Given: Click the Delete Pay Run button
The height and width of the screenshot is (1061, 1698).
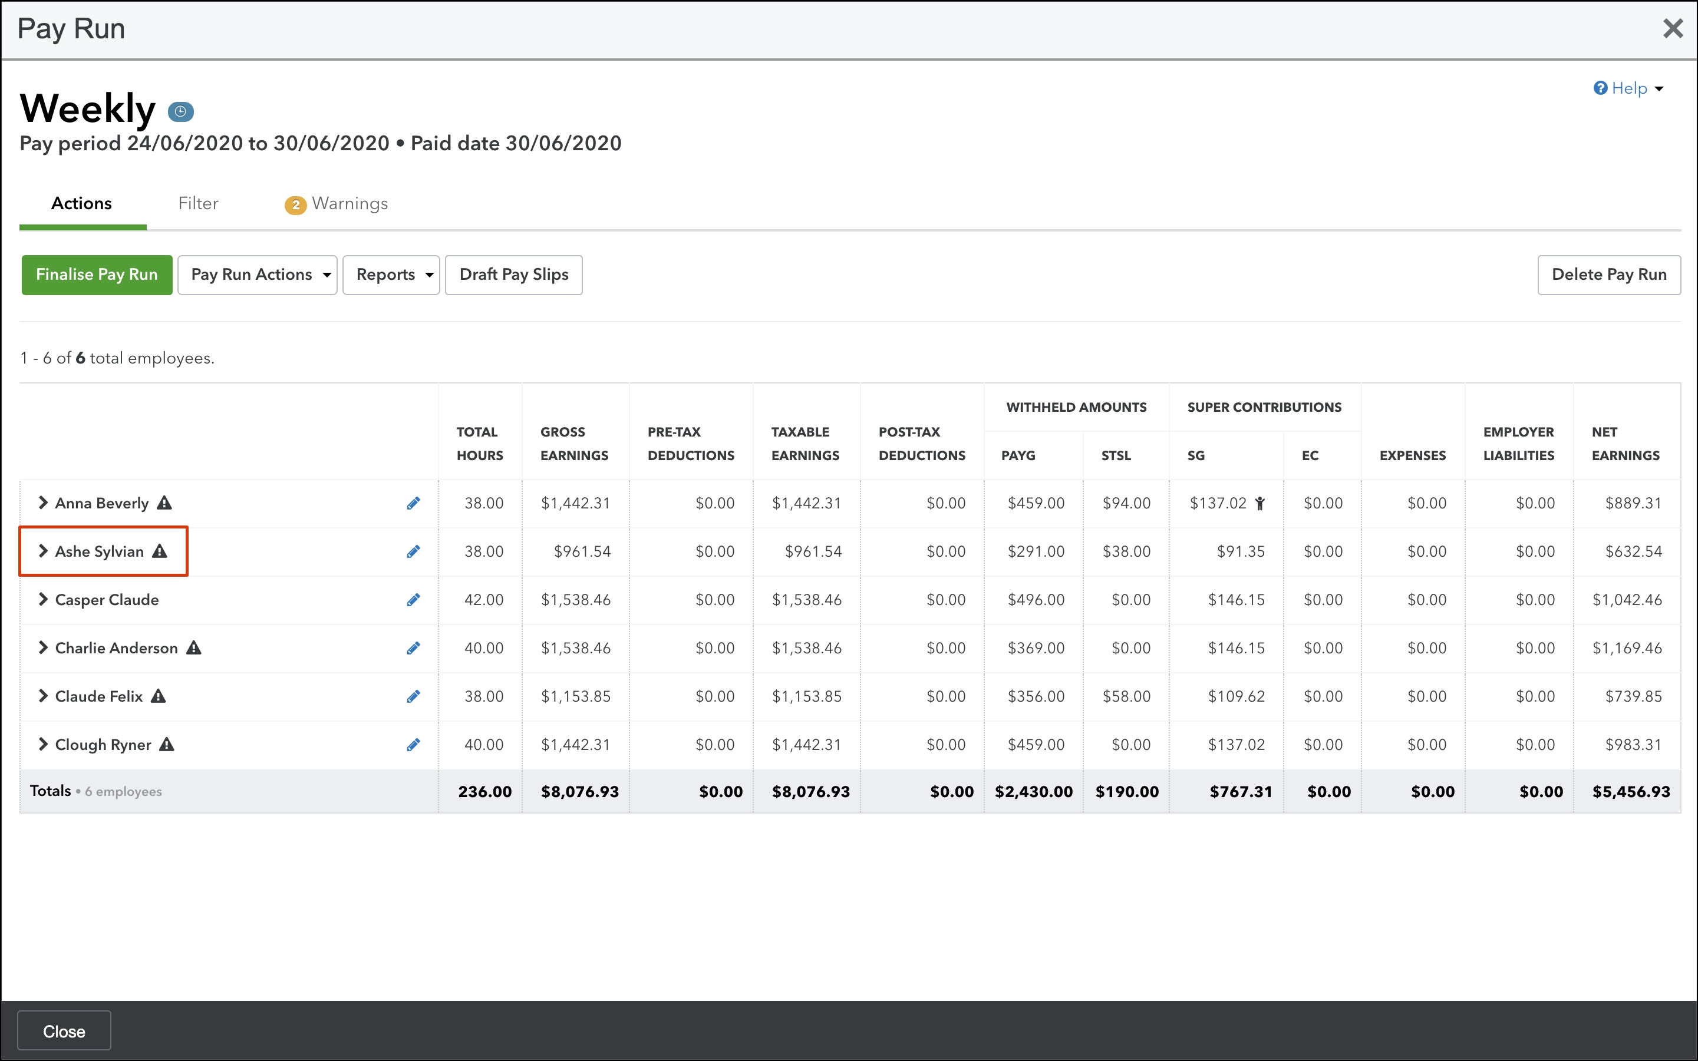Looking at the screenshot, I should (1609, 275).
